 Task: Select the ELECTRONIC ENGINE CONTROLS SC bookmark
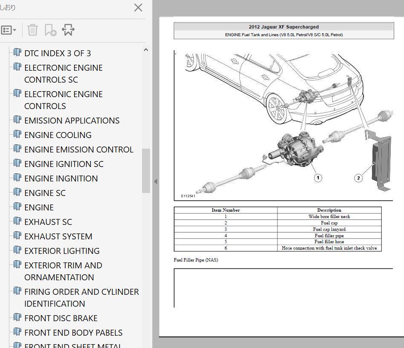[x=63, y=74]
